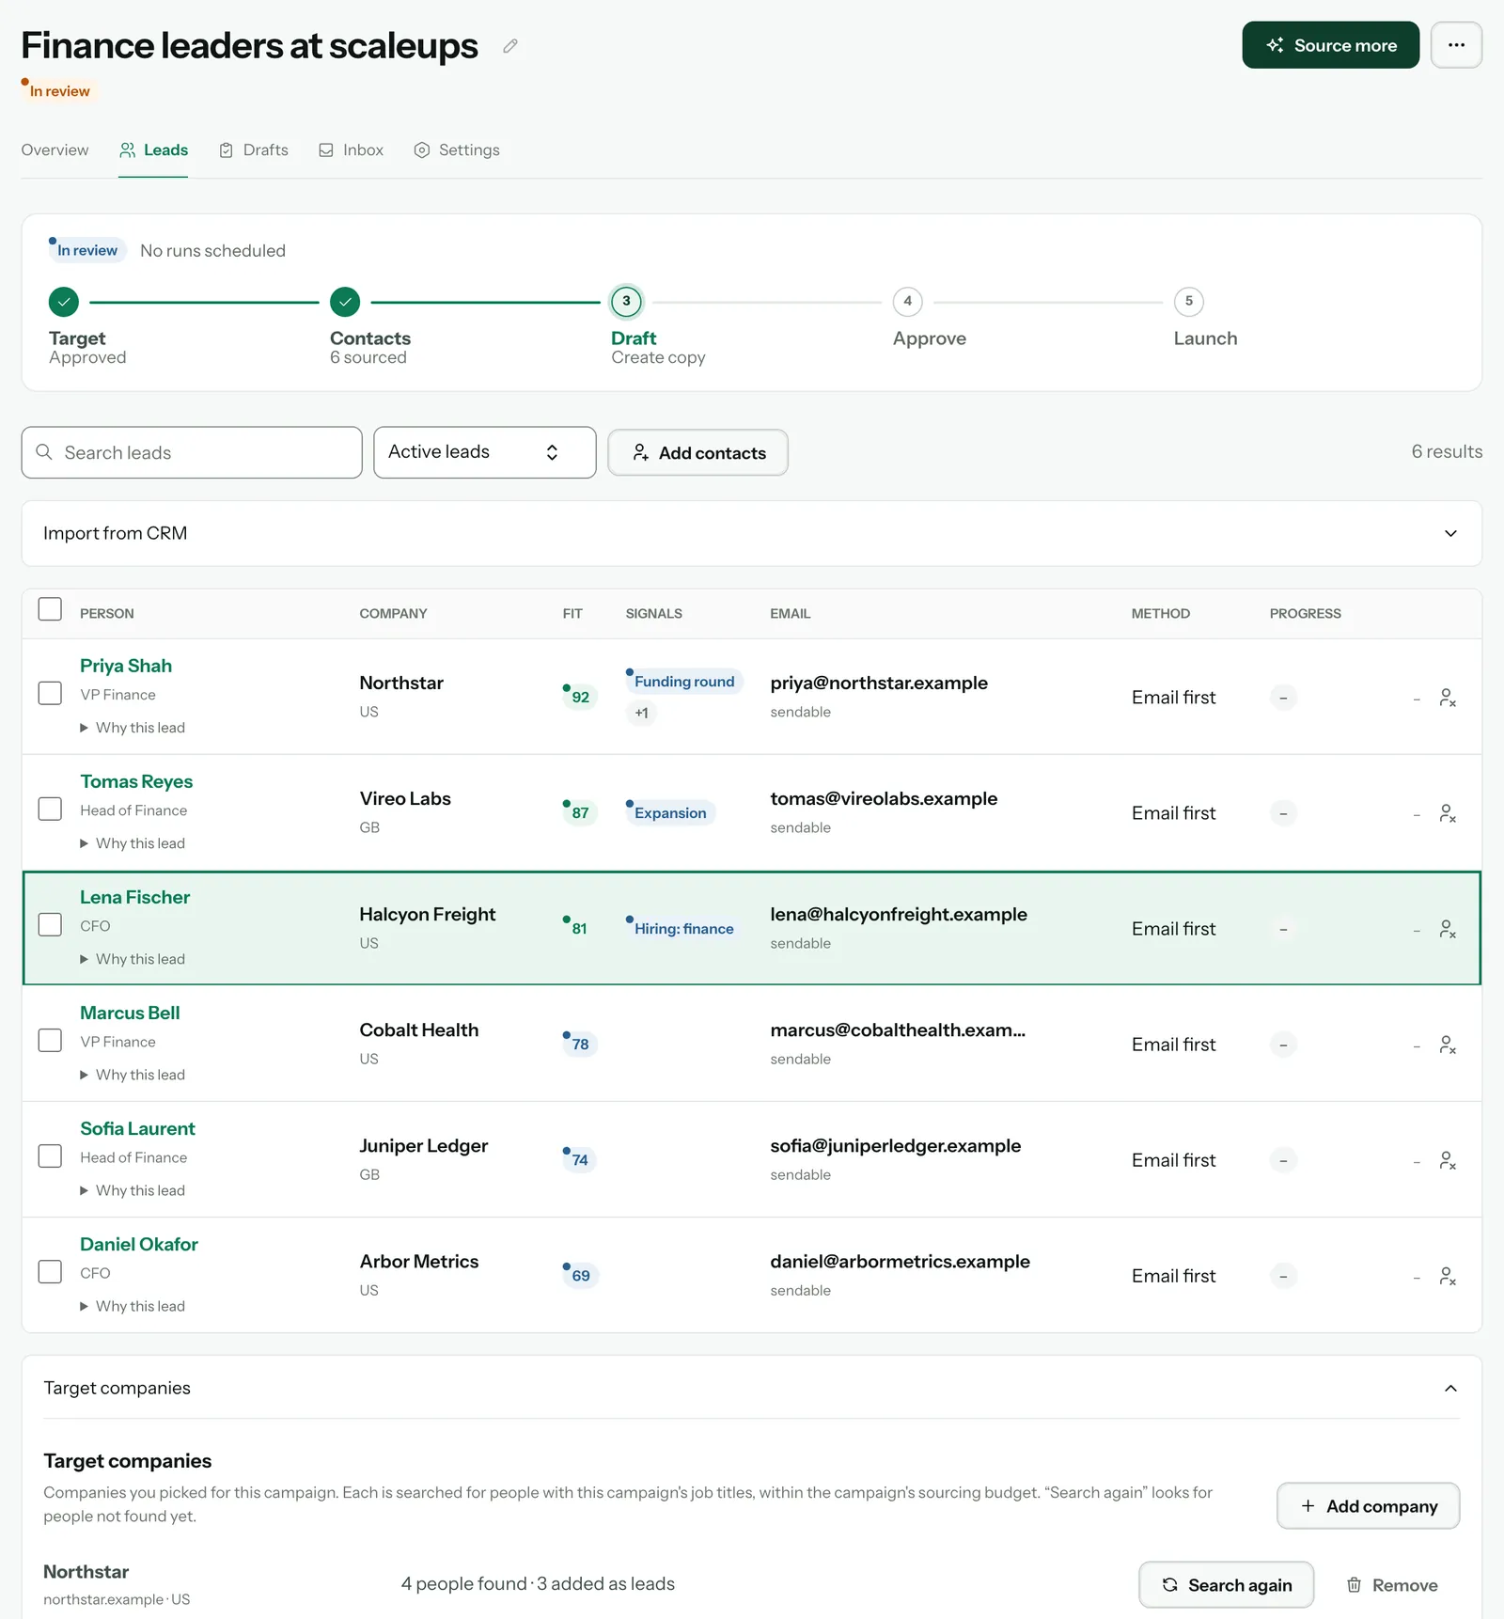Screen dimensions: 1504x1619
Task: Click the completed Contacts step checkmark
Action: [x=345, y=302]
